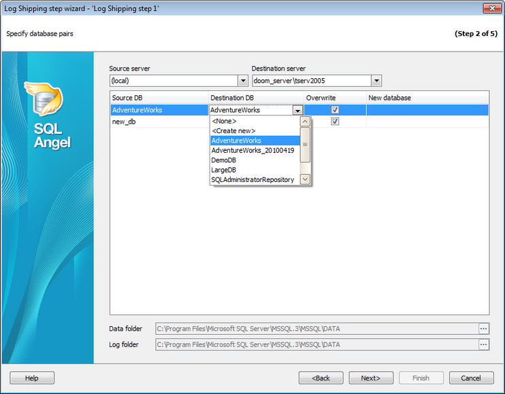
Task: Select AdventureWorks in the dropdown list
Action: coord(255,141)
